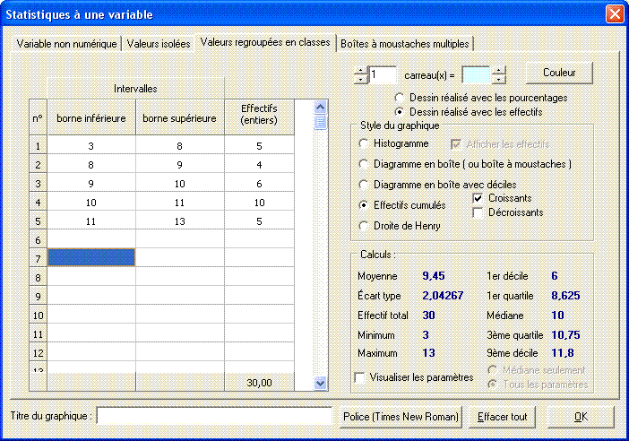Open the Valeurs isolées tab

click(x=159, y=44)
